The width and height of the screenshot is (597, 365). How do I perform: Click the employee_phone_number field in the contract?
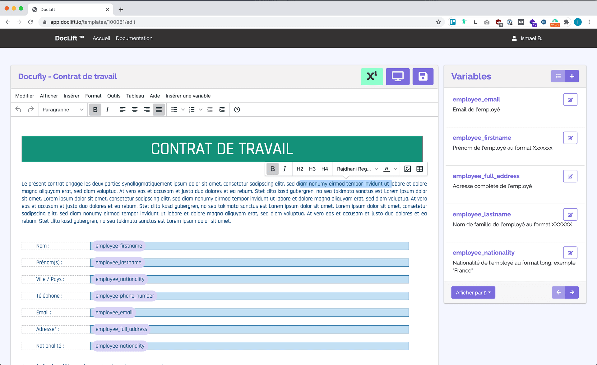click(125, 295)
